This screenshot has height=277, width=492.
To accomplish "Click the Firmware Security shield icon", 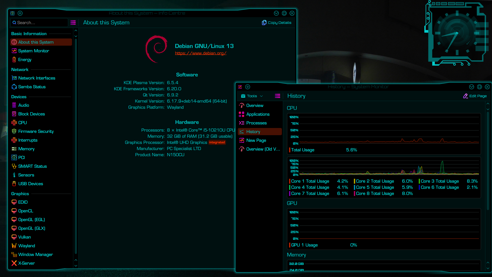I will (x=14, y=131).
